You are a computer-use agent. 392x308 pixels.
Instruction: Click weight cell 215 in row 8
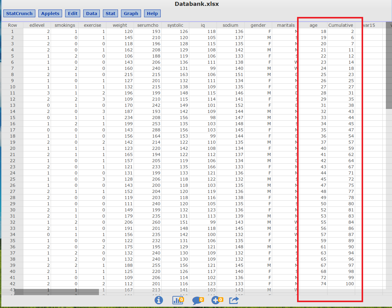point(120,74)
